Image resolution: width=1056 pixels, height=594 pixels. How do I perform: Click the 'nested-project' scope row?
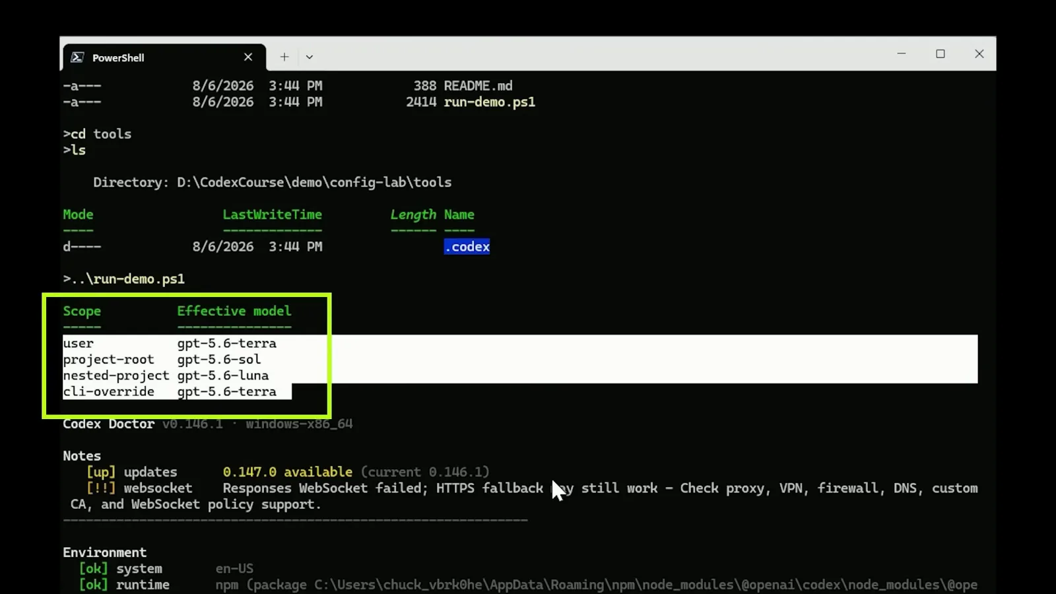(x=166, y=376)
